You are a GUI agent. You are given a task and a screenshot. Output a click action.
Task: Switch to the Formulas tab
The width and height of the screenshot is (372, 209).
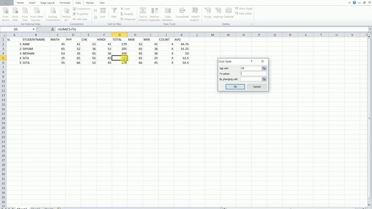tap(65, 3)
